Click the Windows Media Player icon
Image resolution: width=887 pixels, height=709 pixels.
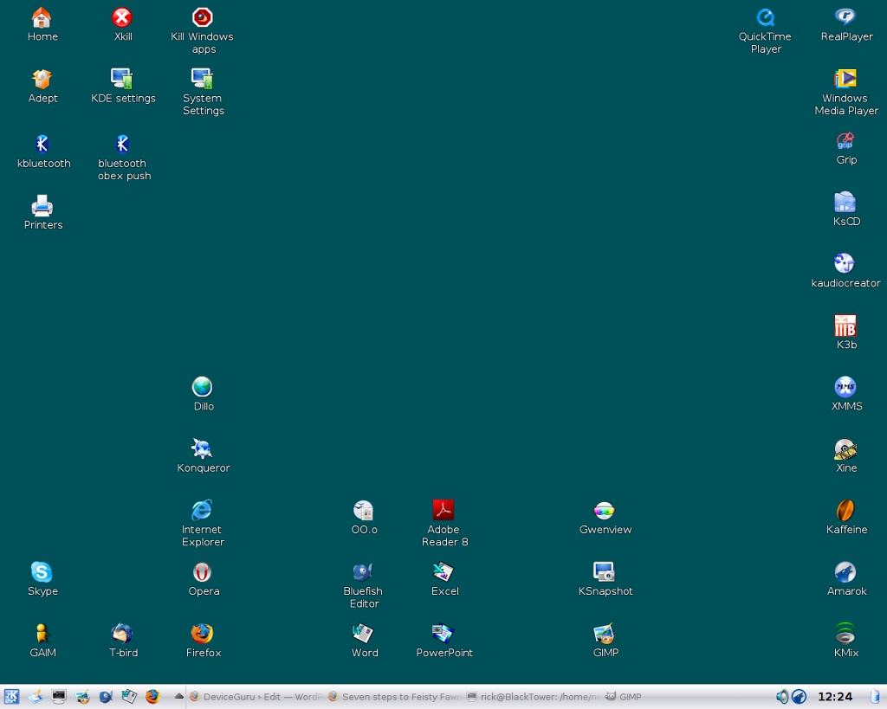[x=845, y=79]
